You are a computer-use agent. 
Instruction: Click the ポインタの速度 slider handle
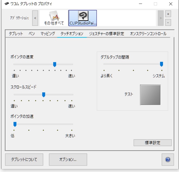point(55,65)
